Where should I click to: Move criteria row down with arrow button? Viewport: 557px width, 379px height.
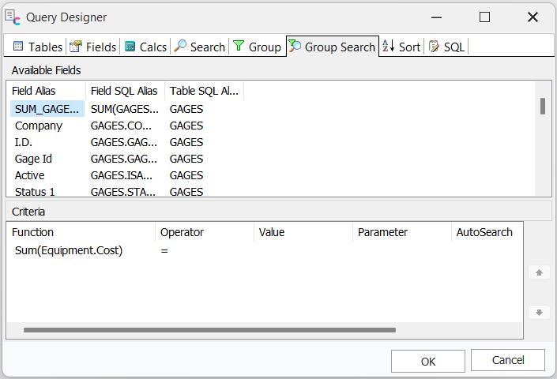tap(539, 313)
